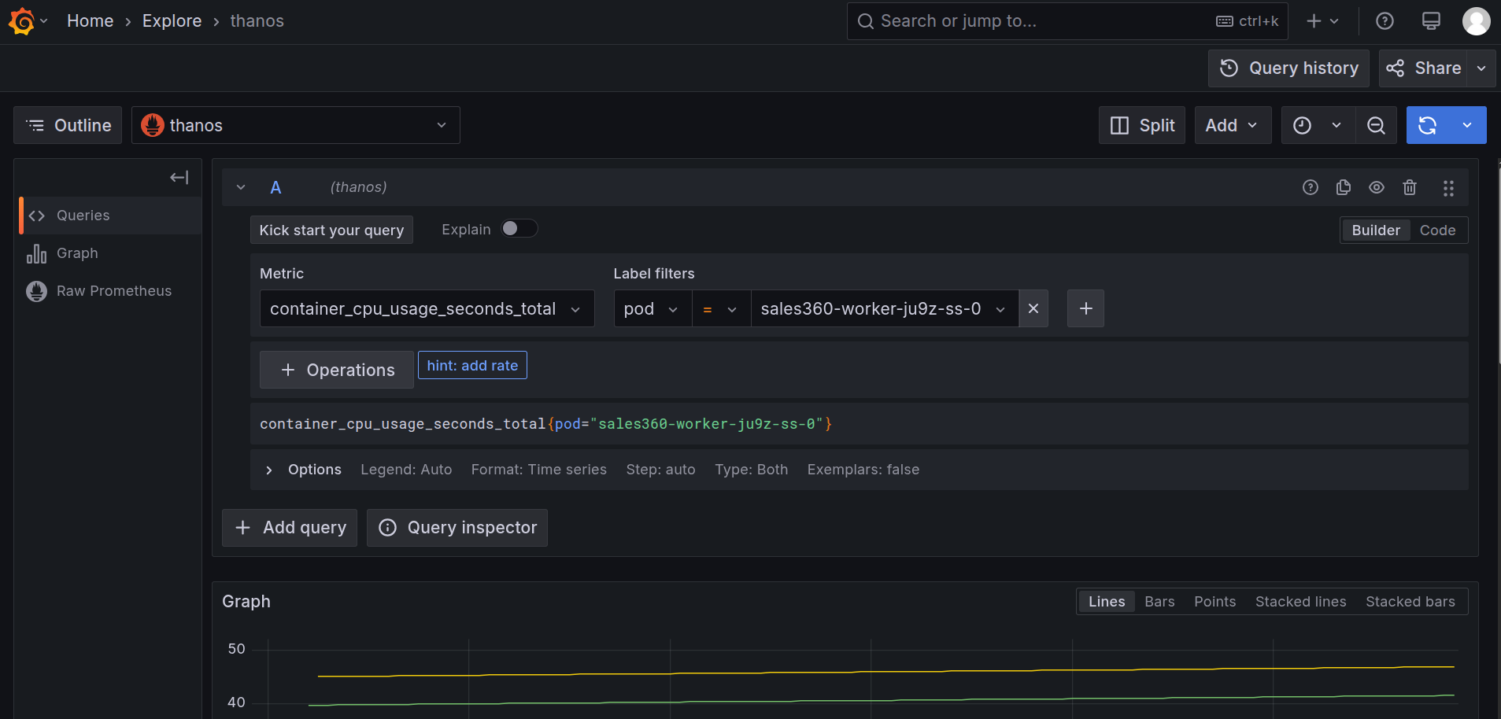Go to Raw Prometheus in outline
The image size is (1501, 719).
click(x=113, y=291)
